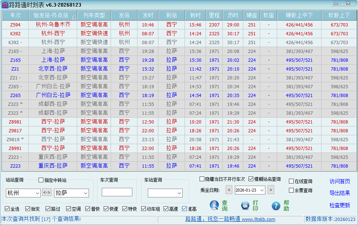Viewport: 358px width, 225px height.
Task: Go to previous travel date
Action: (229, 190)
